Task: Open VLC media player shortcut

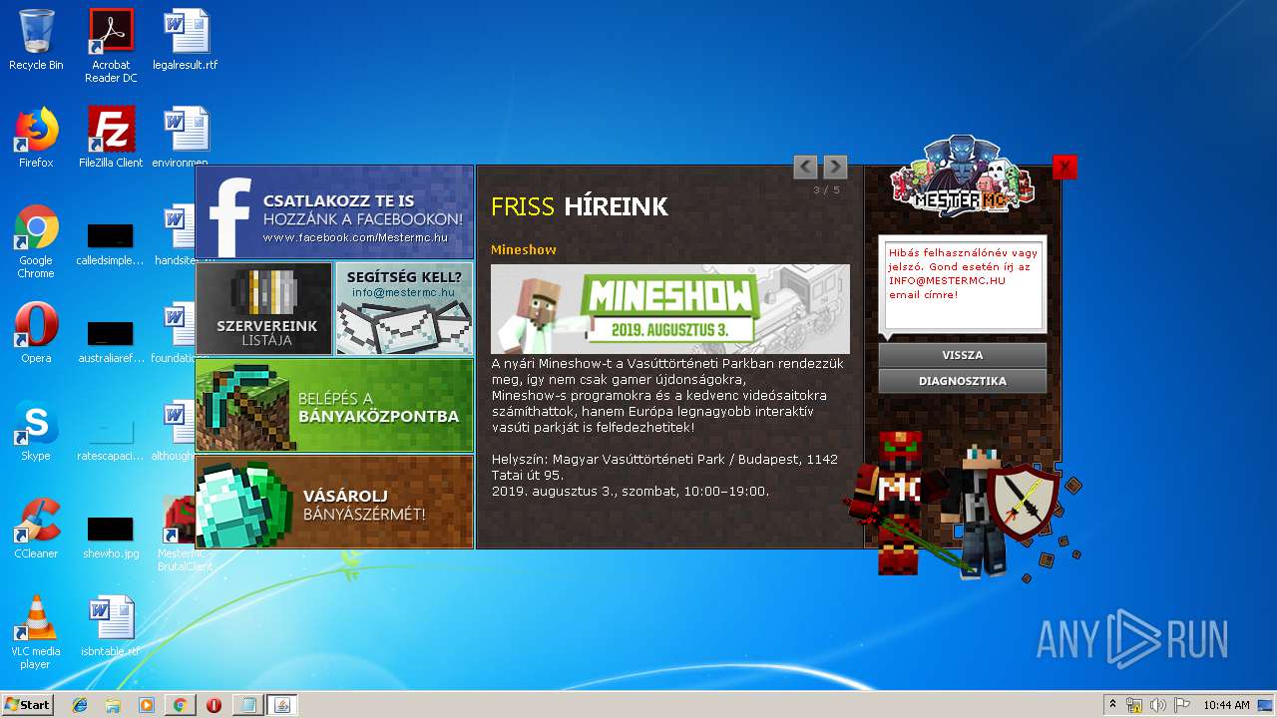Action: pos(36,632)
